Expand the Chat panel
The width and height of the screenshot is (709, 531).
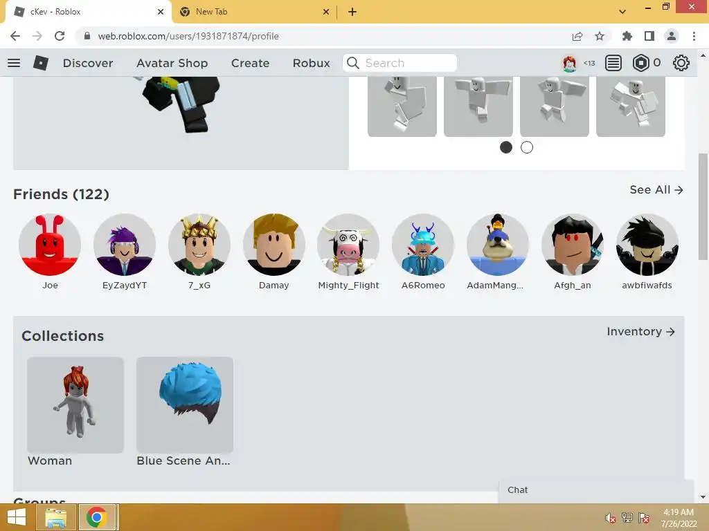point(596,491)
